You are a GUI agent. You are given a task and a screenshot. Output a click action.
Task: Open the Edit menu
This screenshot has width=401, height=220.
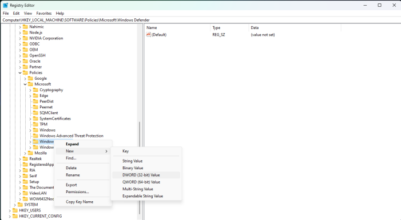[16, 13]
